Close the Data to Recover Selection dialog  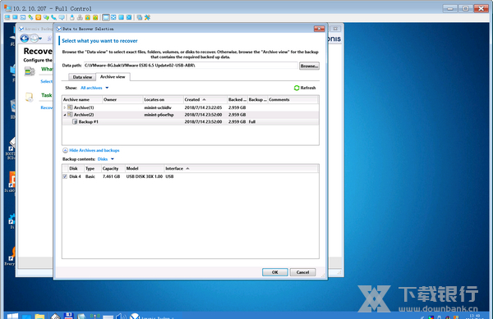pyautogui.click(x=319, y=29)
